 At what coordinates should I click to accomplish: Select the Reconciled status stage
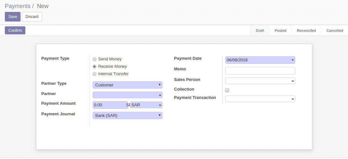[x=306, y=31]
